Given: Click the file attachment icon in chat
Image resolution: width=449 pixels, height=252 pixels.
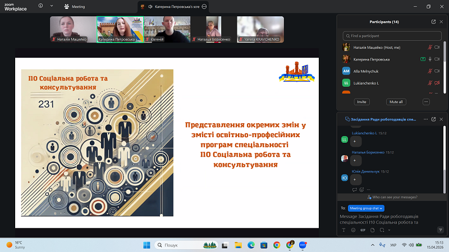Looking at the screenshot, I should (372, 230).
